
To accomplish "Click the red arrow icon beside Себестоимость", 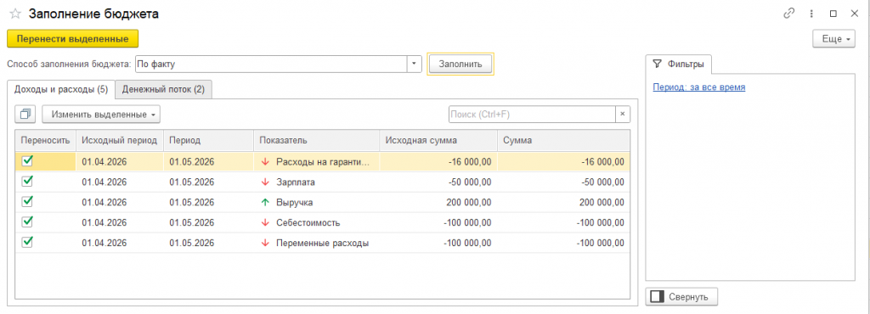I will coord(265,222).
